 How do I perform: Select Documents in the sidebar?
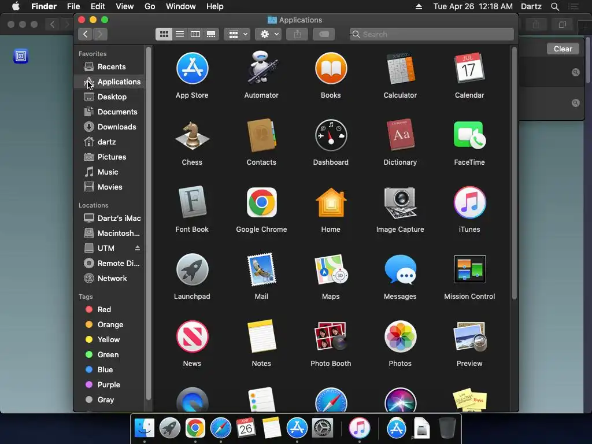pyautogui.click(x=109, y=112)
